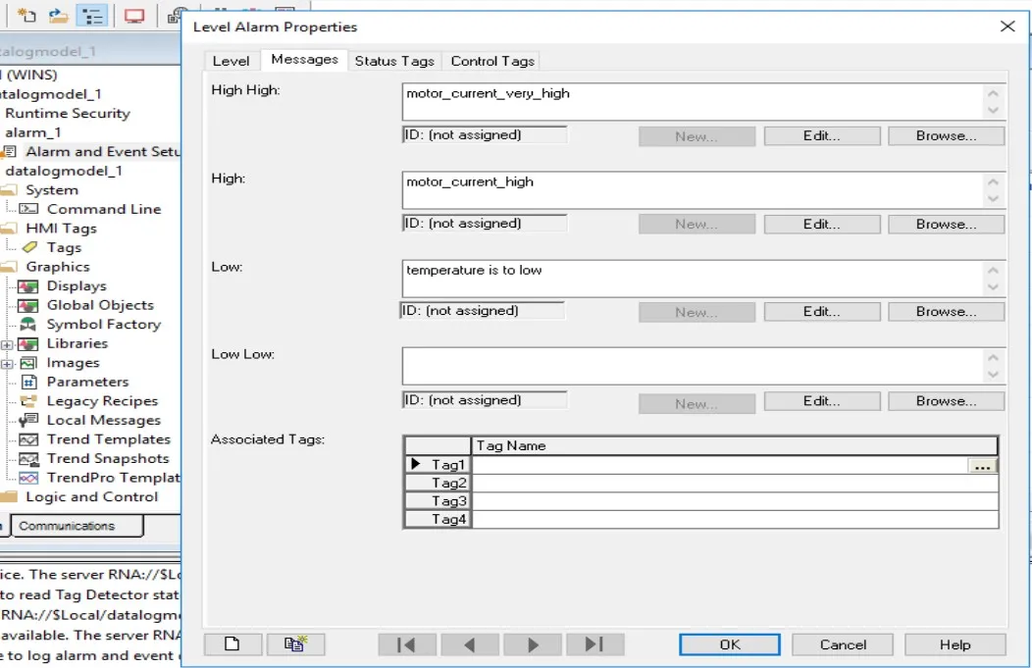Click the Command Line icon in tree
Screen dimensions: 1032x668
click(x=28, y=209)
